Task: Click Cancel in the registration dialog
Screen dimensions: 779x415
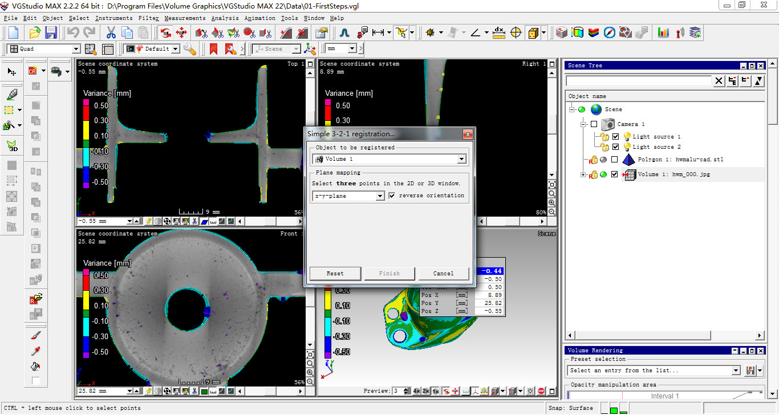Action: (444, 274)
